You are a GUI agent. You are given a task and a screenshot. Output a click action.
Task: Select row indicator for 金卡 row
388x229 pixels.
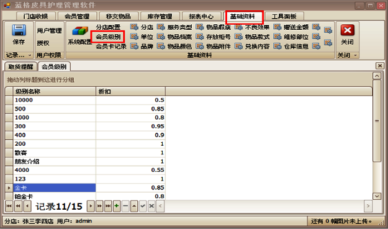click(x=9, y=188)
